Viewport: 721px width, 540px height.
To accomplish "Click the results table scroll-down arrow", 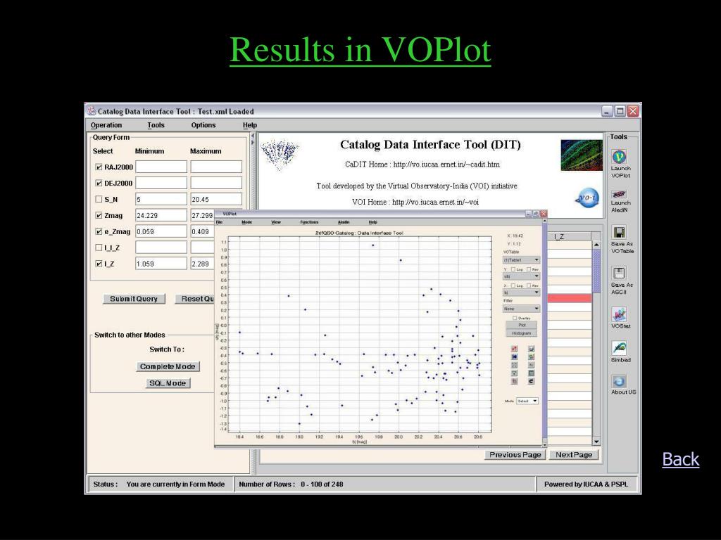I will pos(597,442).
